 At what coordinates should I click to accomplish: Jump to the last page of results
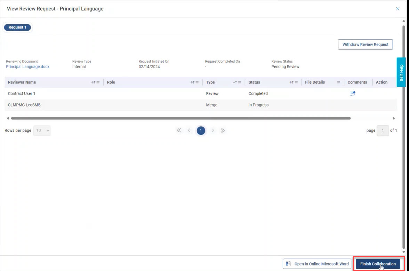(223, 131)
